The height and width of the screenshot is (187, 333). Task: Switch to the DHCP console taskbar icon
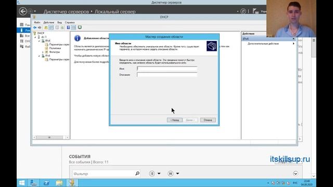72,183
